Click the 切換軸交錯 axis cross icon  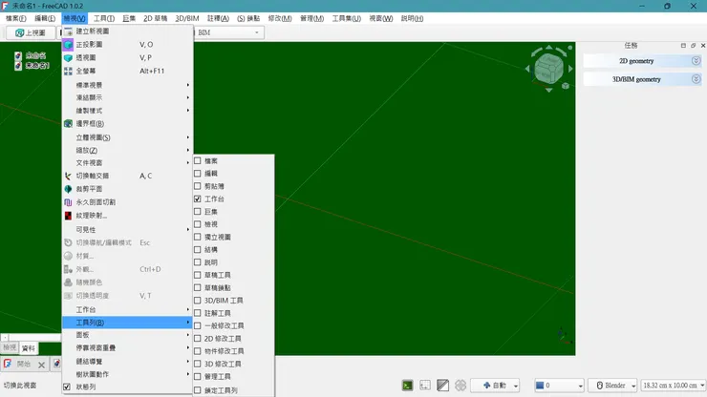(x=68, y=176)
